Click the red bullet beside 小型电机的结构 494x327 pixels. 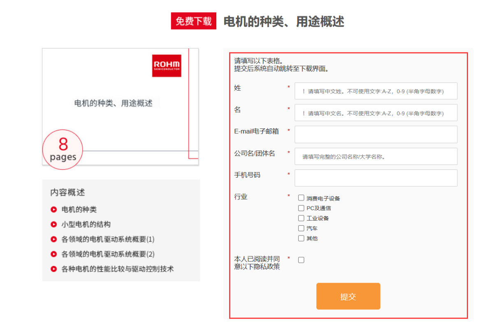pos(53,224)
